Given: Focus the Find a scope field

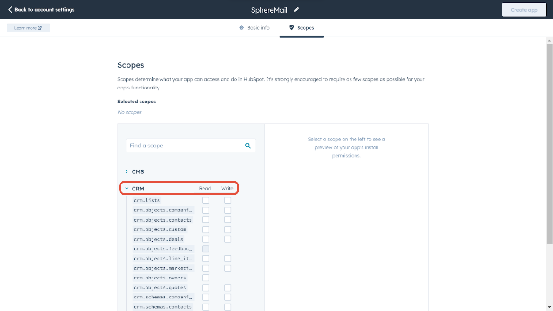Looking at the screenshot, I should pos(191,146).
